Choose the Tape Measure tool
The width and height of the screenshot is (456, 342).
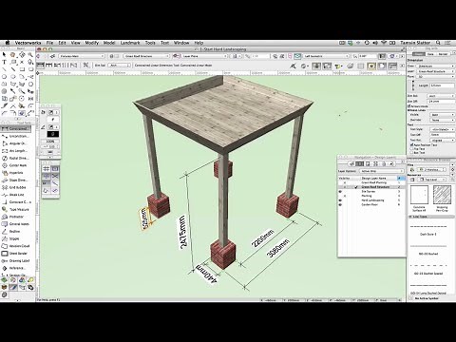click(x=16, y=209)
